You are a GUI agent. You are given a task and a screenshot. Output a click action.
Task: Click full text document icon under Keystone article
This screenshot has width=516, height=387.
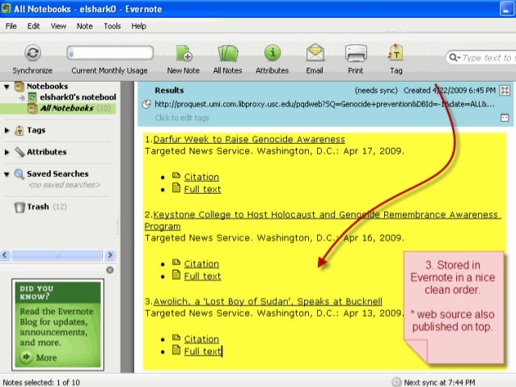point(176,275)
